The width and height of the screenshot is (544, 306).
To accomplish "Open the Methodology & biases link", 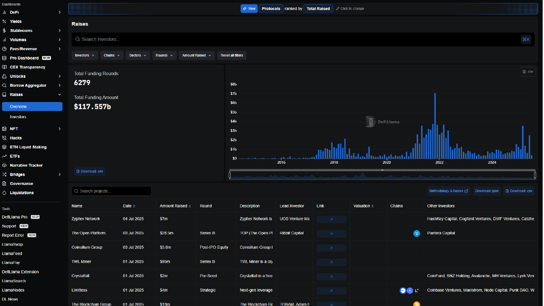I will click(448, 191).
